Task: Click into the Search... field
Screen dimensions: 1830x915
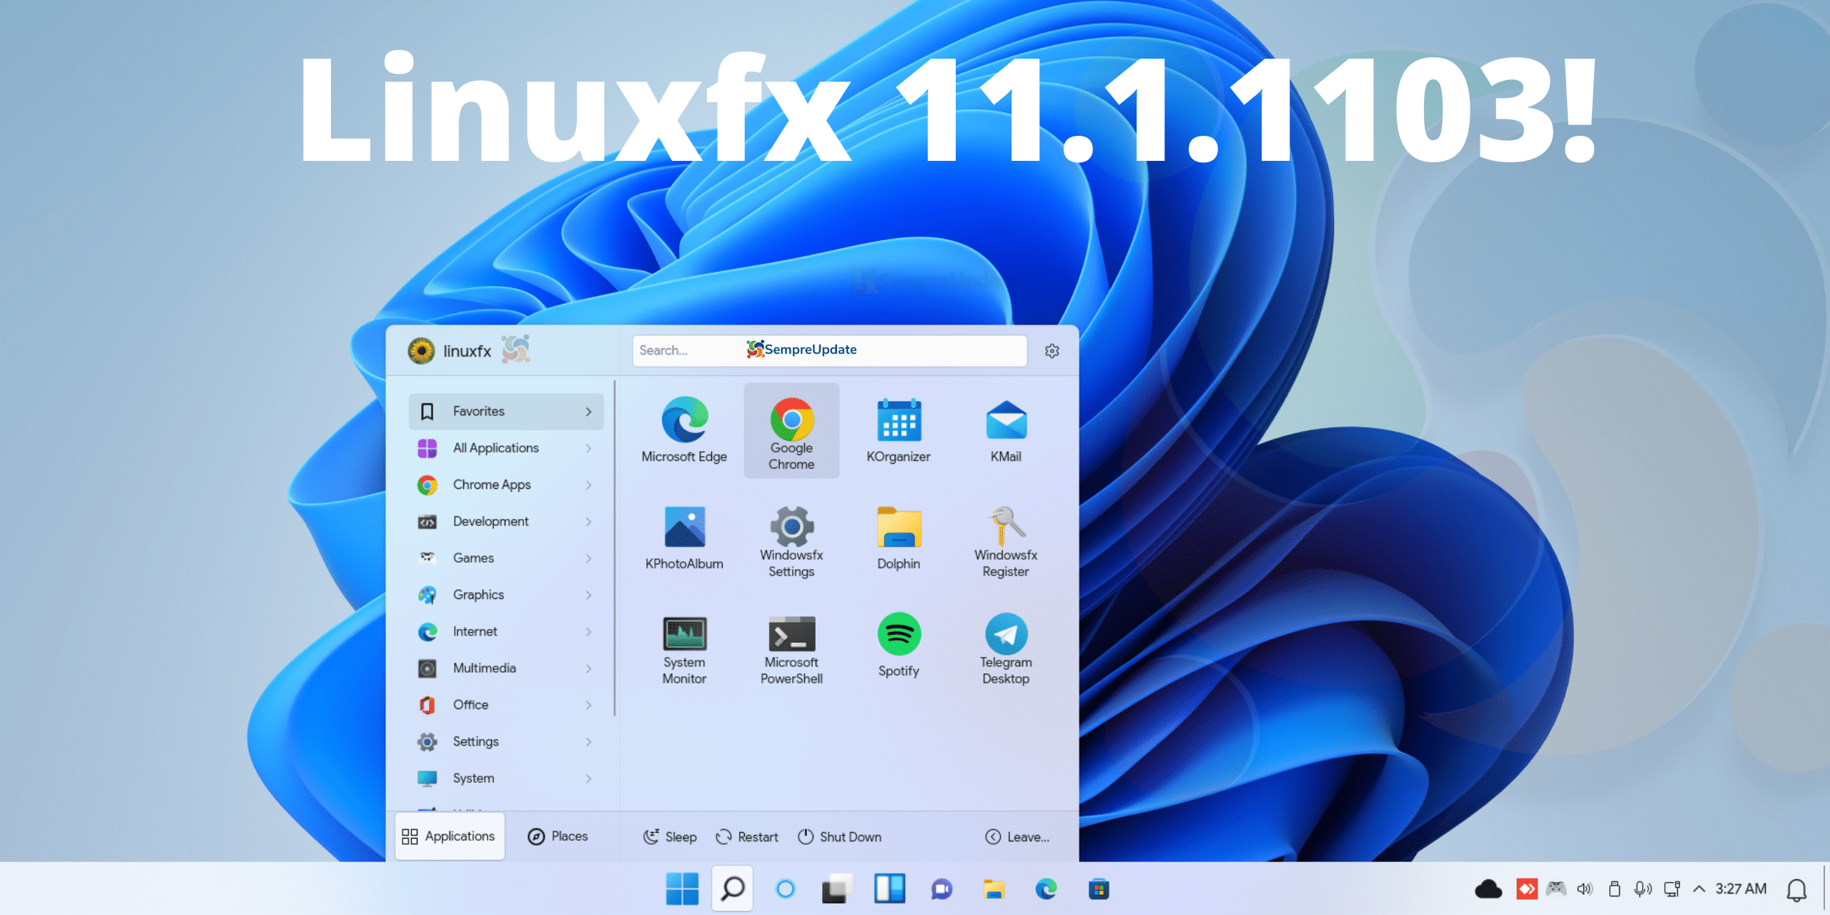Action: click(x=829, y=350)
